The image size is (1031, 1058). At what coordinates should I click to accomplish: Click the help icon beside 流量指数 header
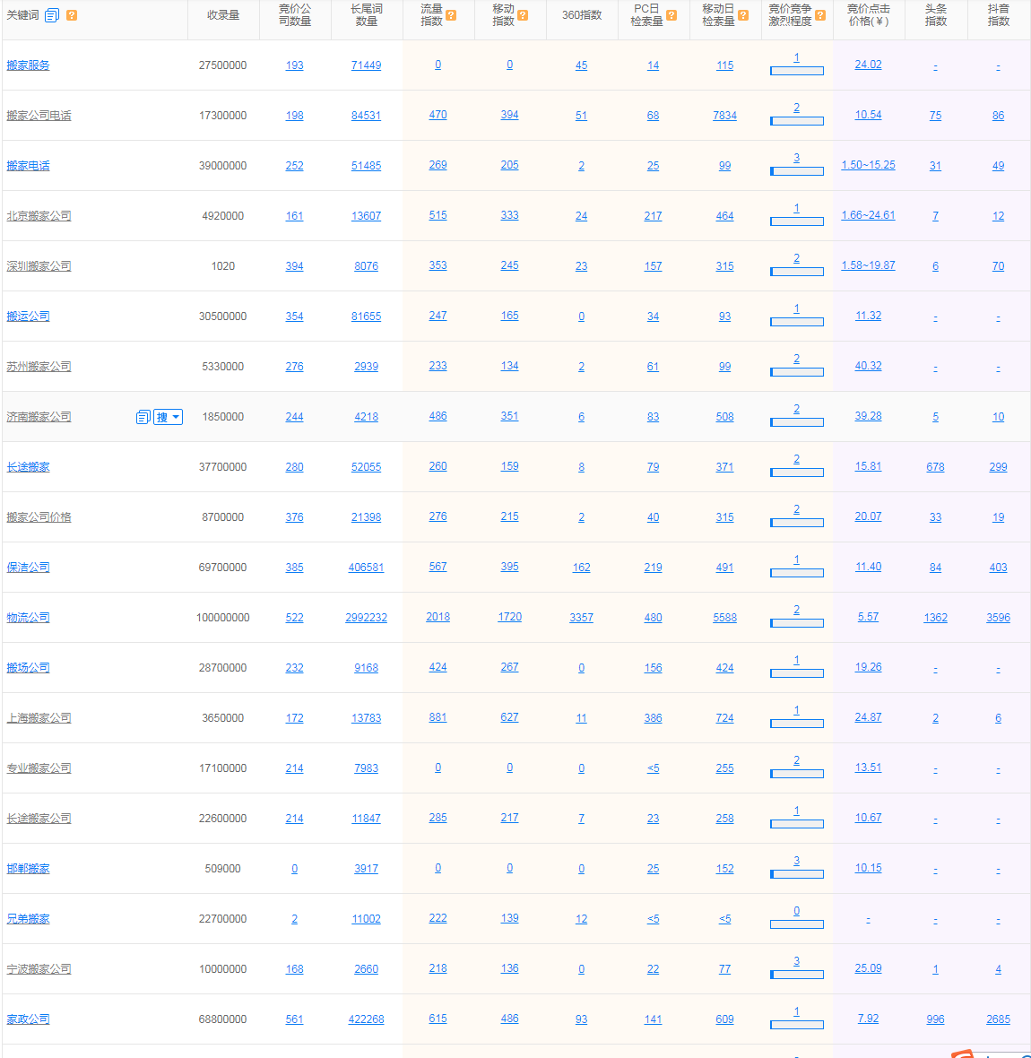pyautogui.click(x=451, y=15)
